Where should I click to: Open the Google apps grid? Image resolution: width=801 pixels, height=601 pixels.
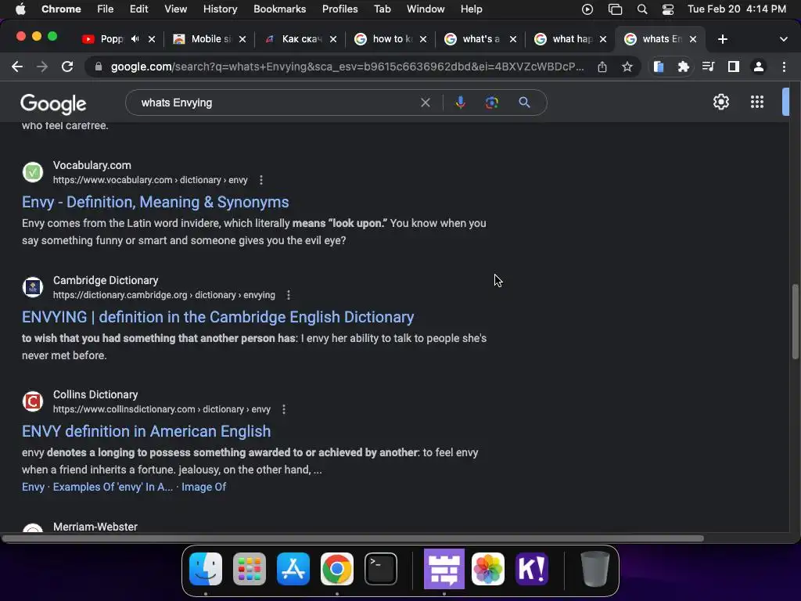click(x=757, y=103)
